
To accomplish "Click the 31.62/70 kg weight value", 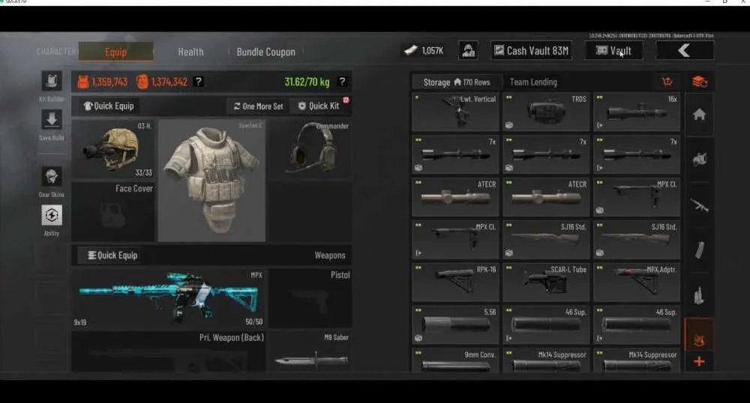I will point(307,82).
